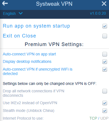Enable Drop all network connections checkbox
109x121 pixels.
pos(105,91)
